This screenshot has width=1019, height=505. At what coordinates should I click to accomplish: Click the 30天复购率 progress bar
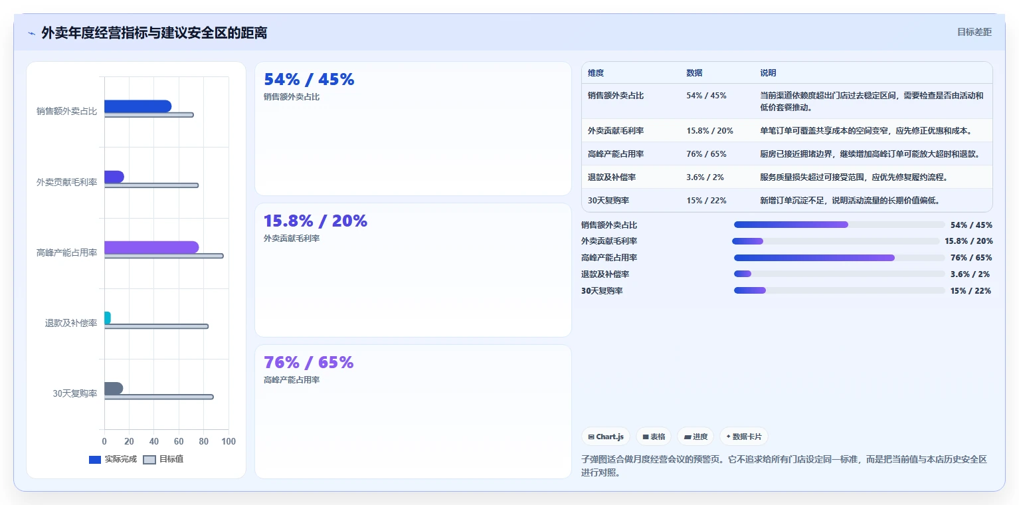click(839, 290)
